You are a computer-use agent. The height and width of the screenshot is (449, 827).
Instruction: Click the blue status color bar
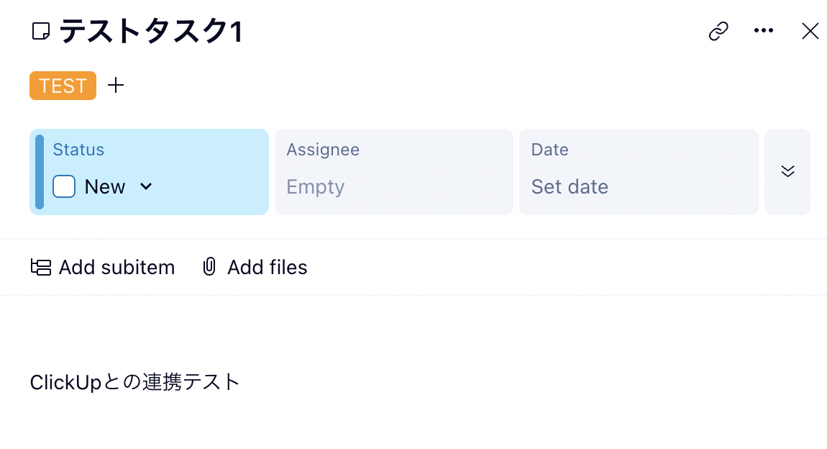[40, 172]
